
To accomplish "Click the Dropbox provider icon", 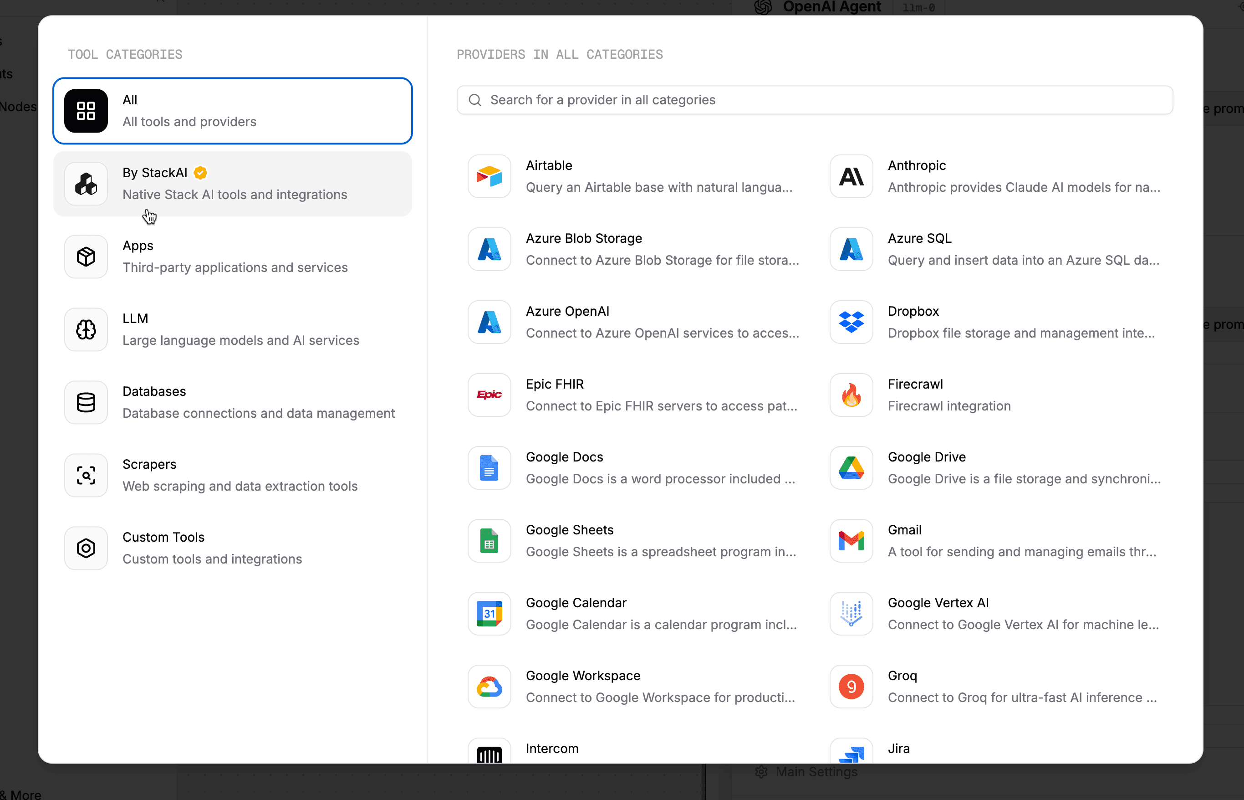I will tap(851, 322).
